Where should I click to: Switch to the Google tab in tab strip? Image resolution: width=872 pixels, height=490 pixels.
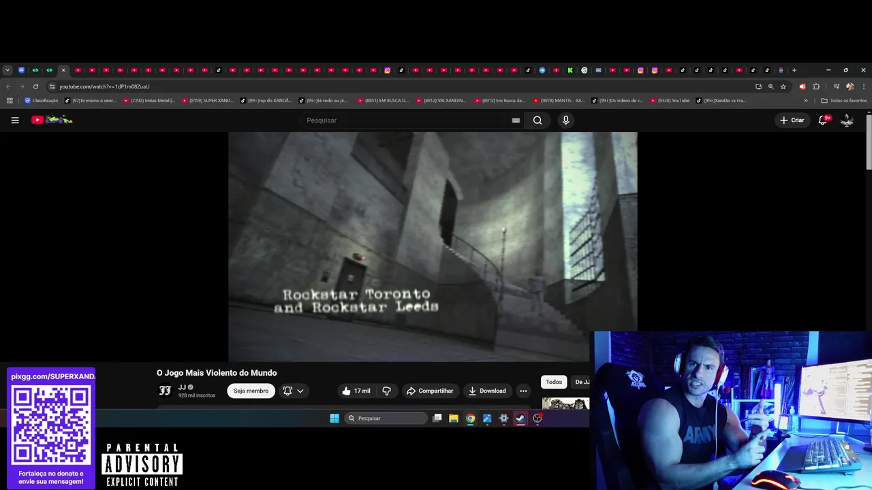pyautogui.click(x=584, y=70)
